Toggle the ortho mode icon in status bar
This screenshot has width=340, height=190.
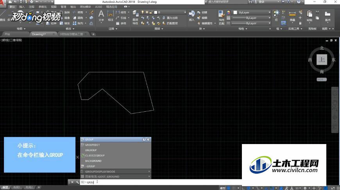[x=243, y=188]
